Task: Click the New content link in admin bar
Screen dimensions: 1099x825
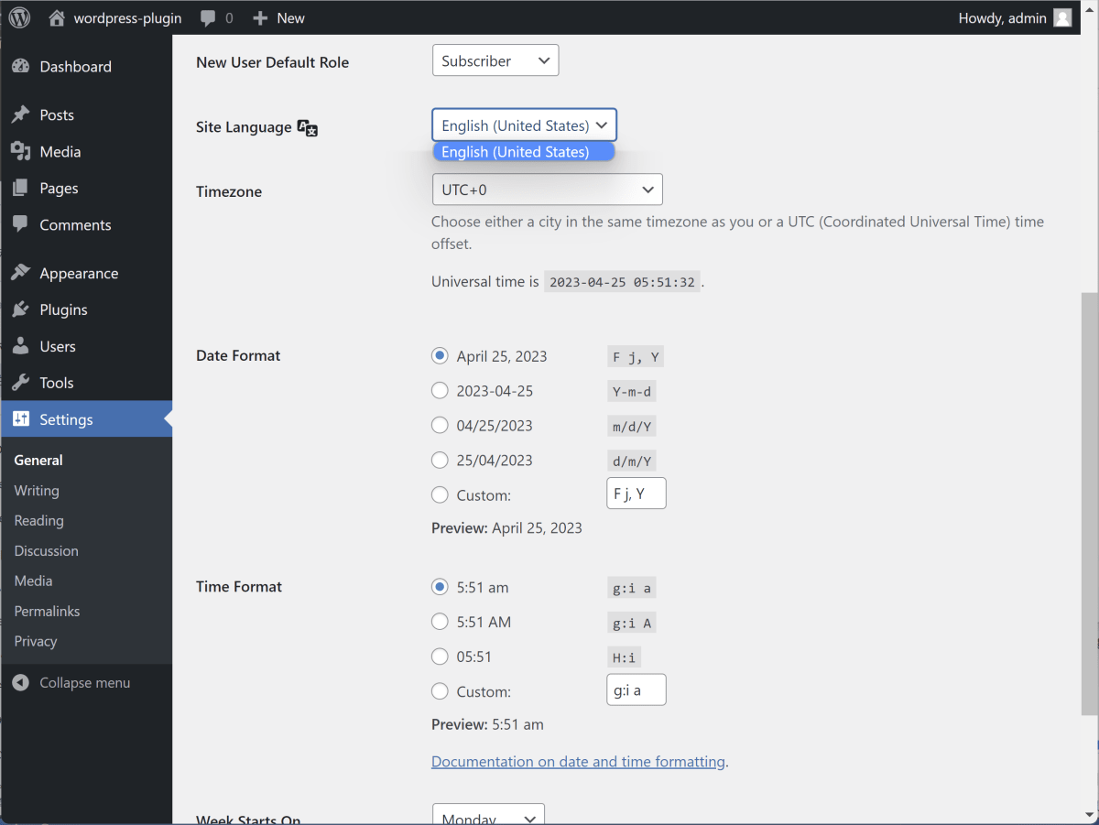Action: (278, 18)
